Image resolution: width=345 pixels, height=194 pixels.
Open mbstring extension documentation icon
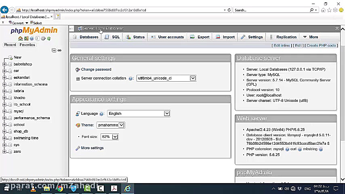(321, 149)
